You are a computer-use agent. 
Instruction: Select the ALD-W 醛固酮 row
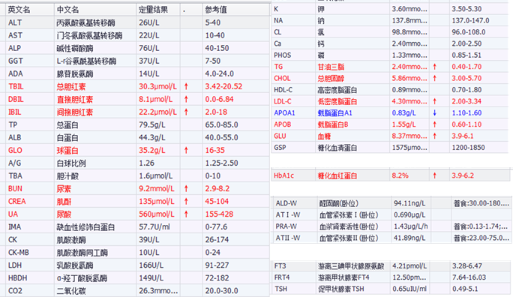pyautogui.click(x=391, y=203)
